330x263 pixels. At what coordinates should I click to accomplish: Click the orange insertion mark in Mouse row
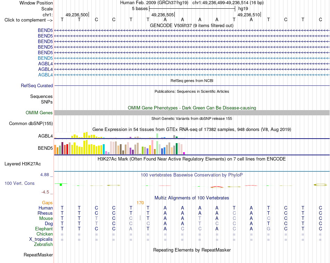pyautogui.click(x=140, y=218)
